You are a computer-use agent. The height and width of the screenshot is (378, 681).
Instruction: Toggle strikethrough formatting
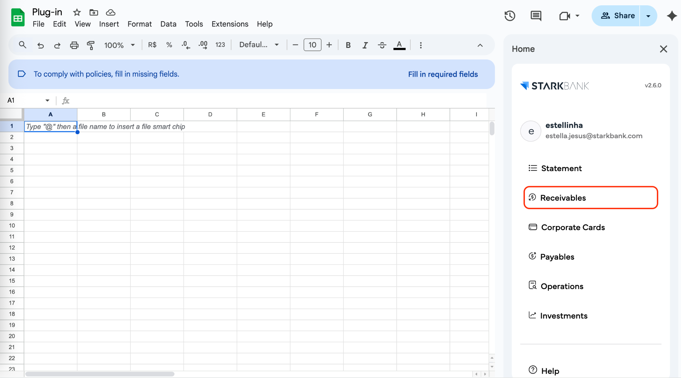382,45
